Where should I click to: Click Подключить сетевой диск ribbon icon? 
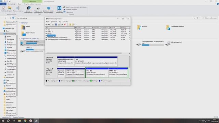[x=38, y=10]
